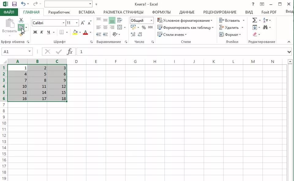Click the accounting number format icon
The height and width of the screenshot is (181, 294).
(x=133, y=27)
